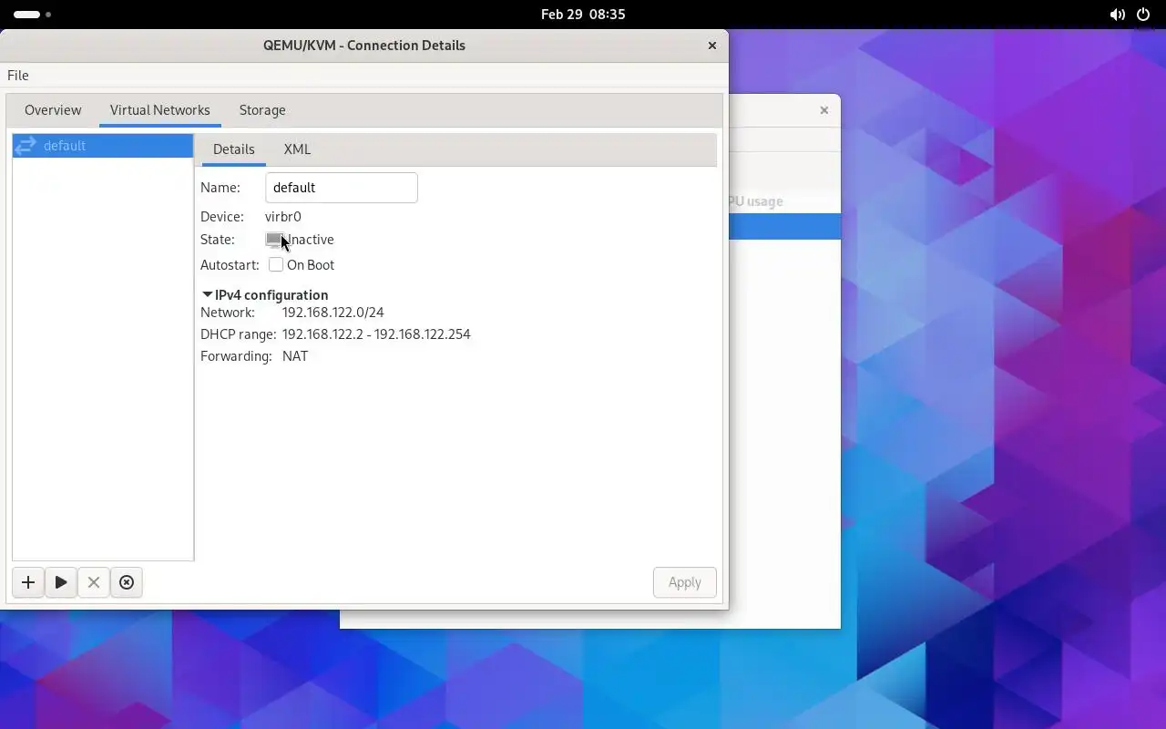Click the NAT forwarding value

(x=295, y=356)
